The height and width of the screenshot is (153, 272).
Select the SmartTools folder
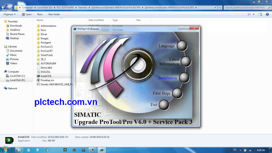coord(45,55)
